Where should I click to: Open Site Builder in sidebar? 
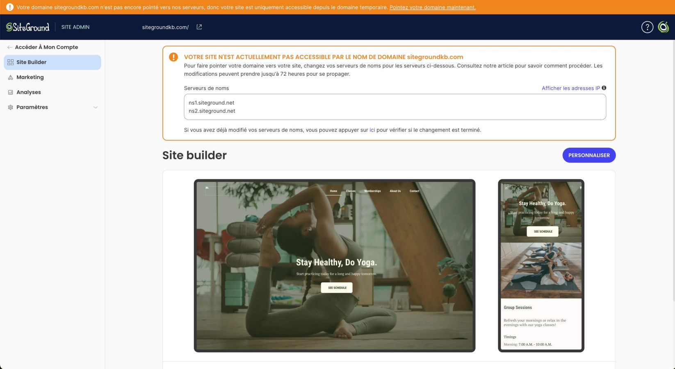click(52, 62)
